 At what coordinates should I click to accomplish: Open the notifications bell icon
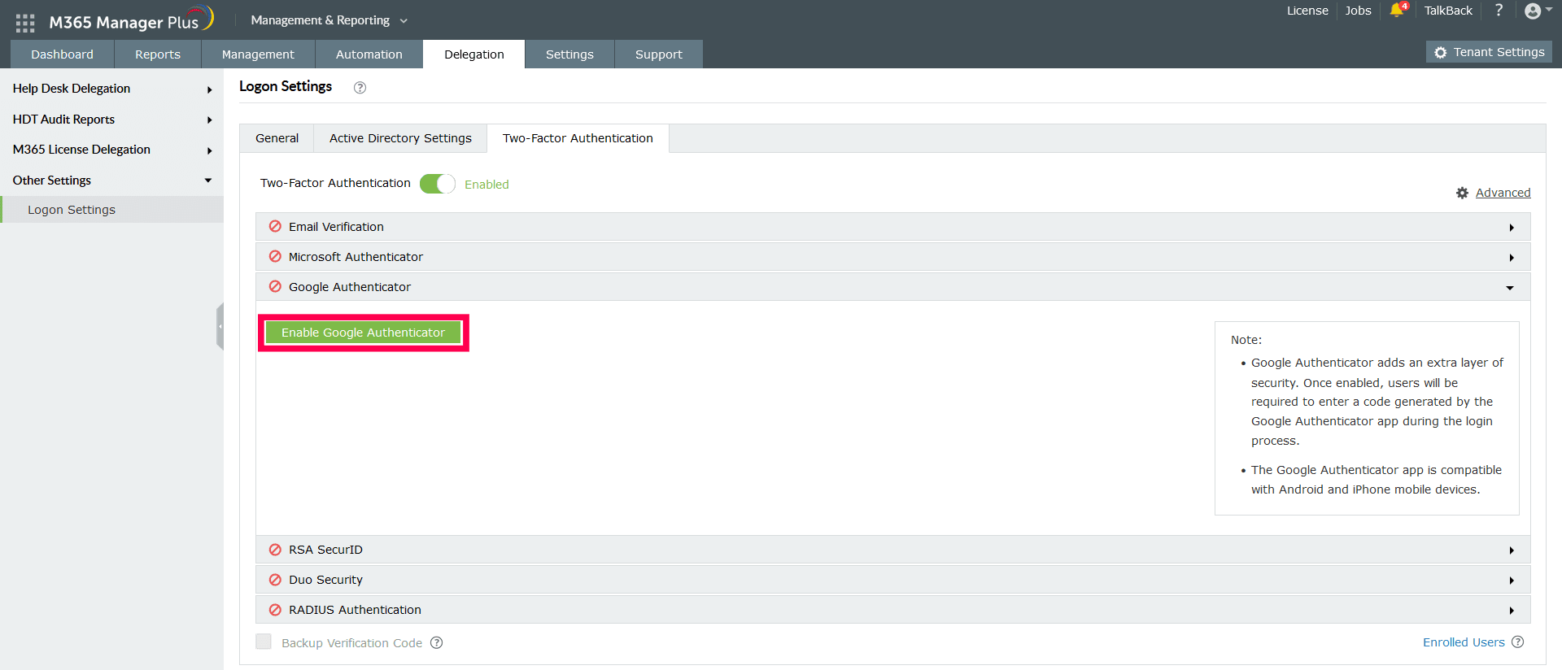pyautogui.click(x=1398, y=11)
